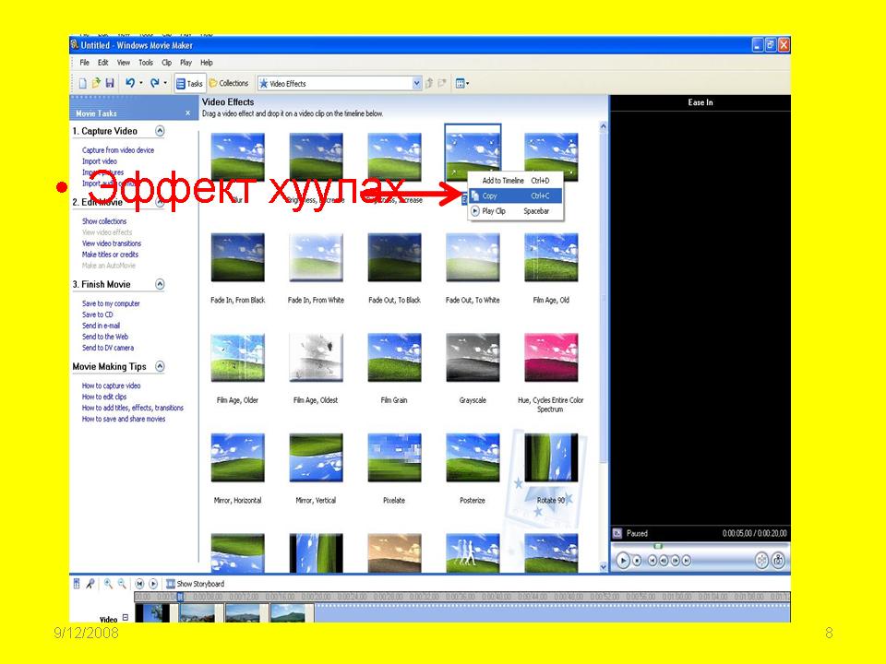Collapse the Capture Video section
The image size is (886, 664).
[160, 132]
